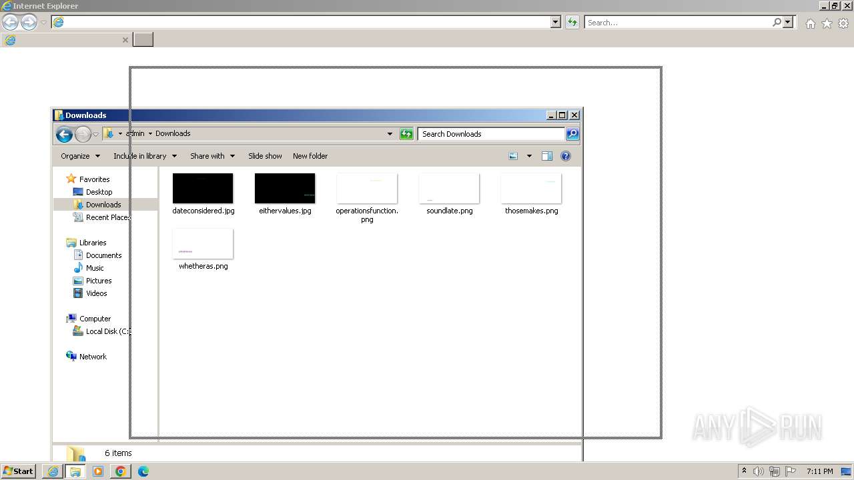Create a New folder
The image size is (854, 480).
pos(310,156)
